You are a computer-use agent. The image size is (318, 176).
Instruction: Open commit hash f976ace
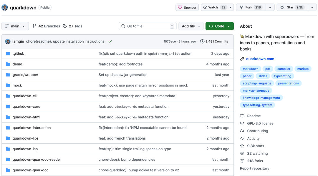170,41
